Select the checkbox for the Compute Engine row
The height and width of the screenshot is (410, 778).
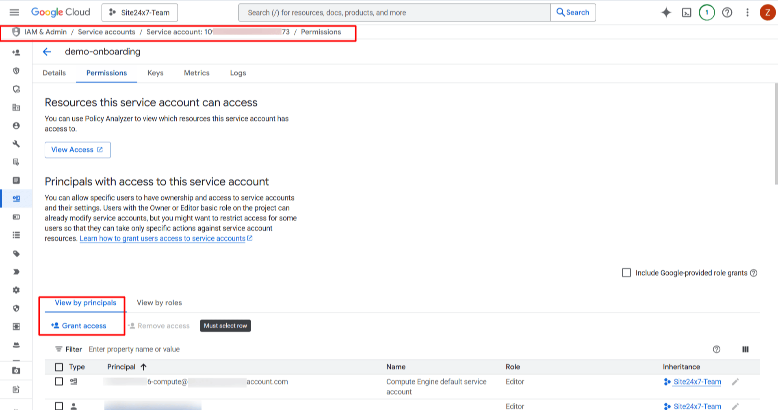pyautogui.click(x=59, y=382)
